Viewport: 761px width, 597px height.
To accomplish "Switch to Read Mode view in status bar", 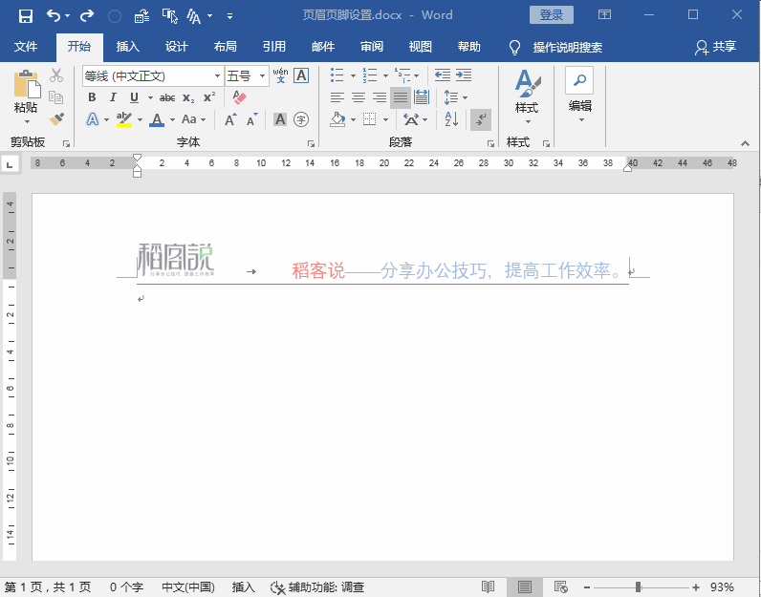I will (x=489, y=586).
